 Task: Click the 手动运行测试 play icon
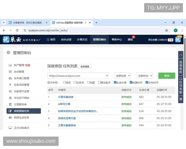tap(10, 98)
